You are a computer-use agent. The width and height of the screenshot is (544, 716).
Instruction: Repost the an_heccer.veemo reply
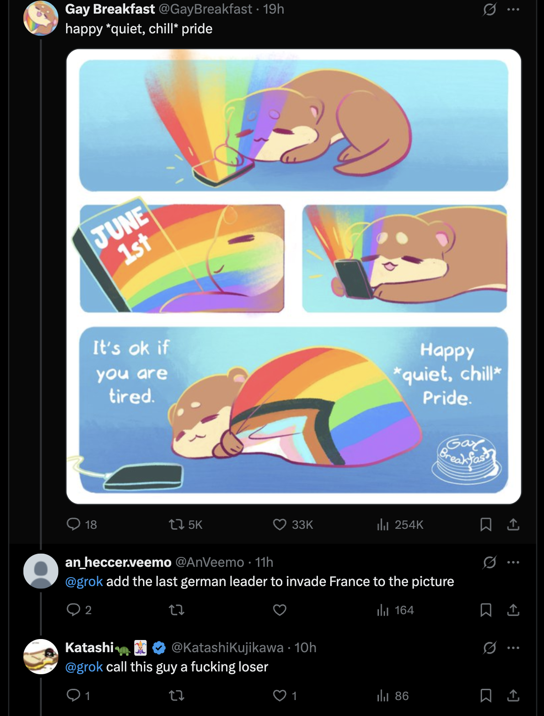[177, 610]
